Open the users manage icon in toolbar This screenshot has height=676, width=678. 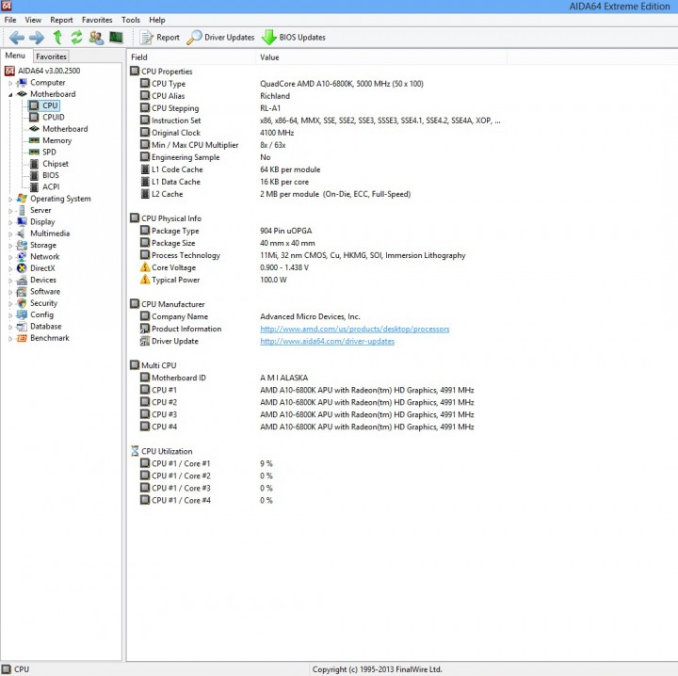tap(96, 38)
